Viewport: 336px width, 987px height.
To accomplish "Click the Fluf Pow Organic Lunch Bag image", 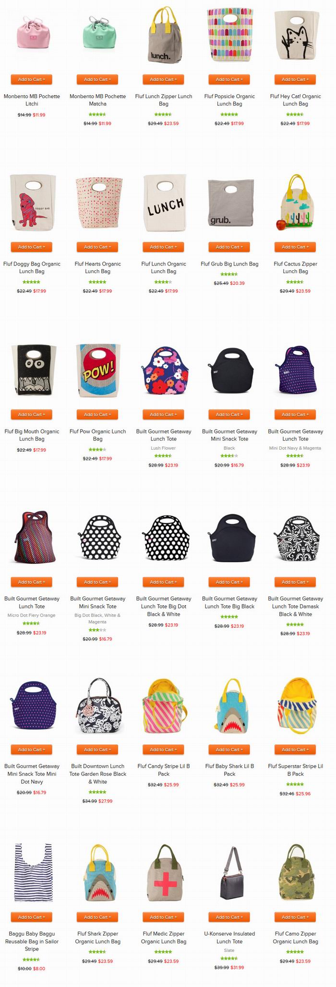I will click(x=98, y=370).
